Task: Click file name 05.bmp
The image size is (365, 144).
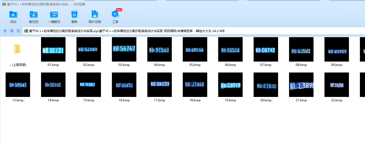Action: [x=195, y=65]
